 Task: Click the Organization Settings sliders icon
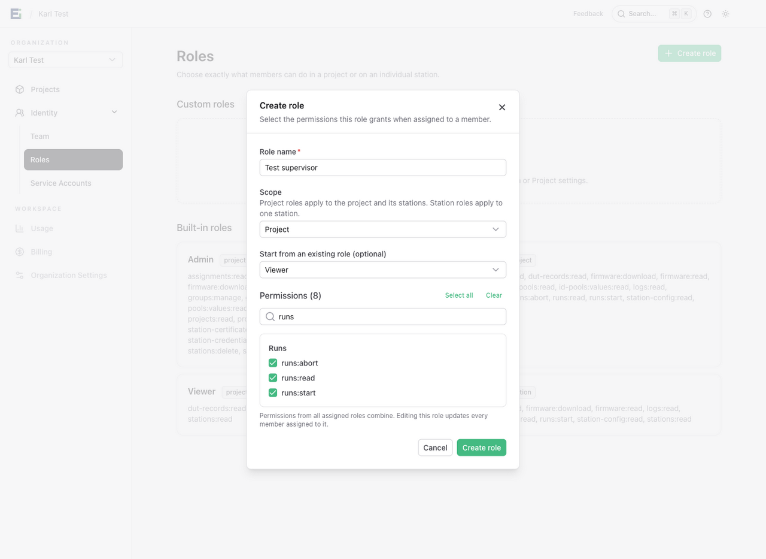click(x=20, y=275)
